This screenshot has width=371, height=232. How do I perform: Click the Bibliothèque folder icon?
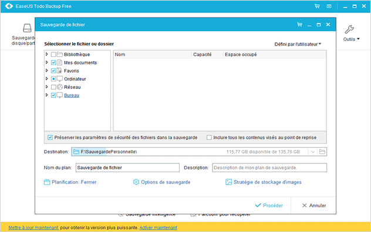[60, 54]
